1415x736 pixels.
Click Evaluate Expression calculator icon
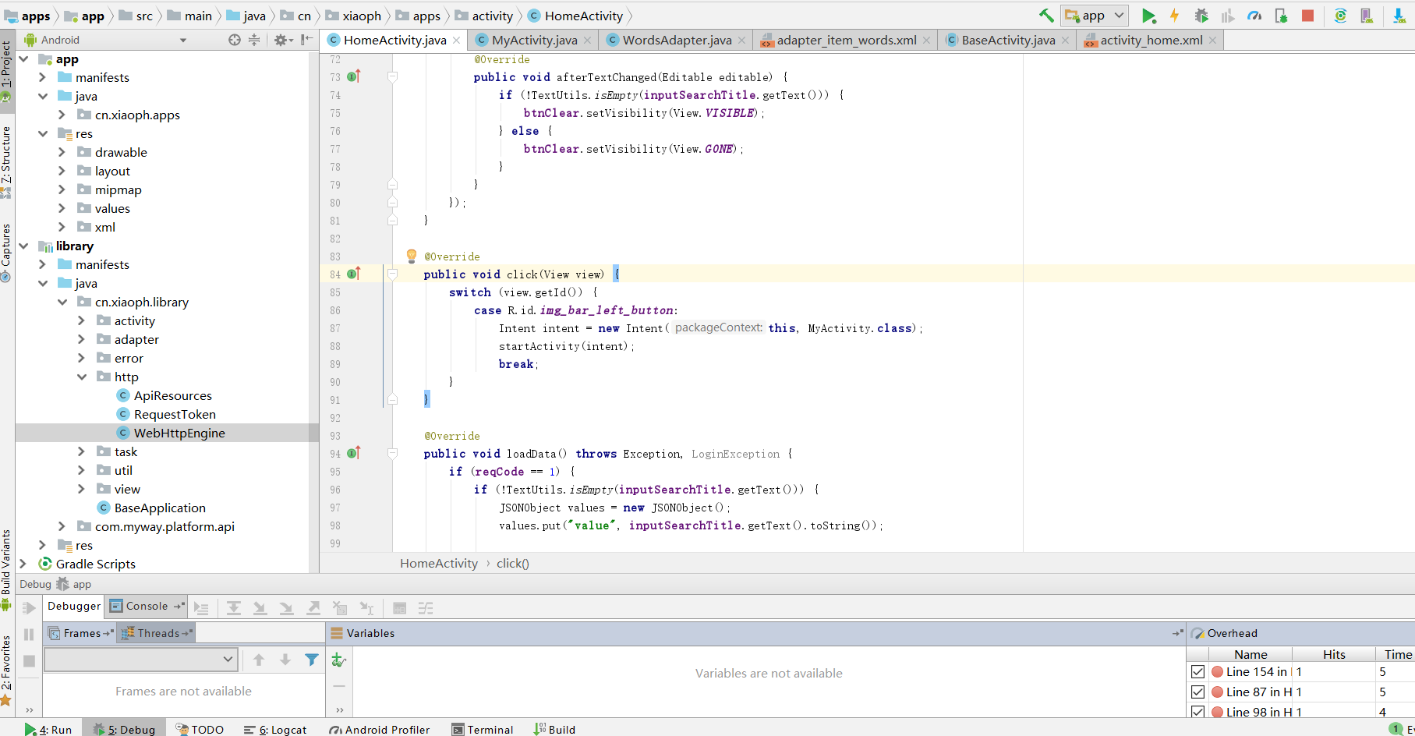point(399,608)
